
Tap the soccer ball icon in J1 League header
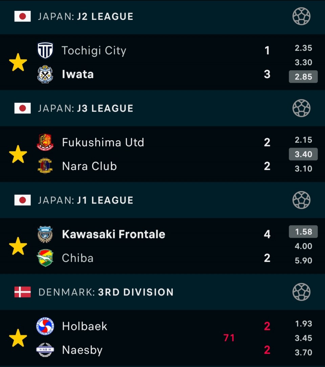[x=301, y=200]
